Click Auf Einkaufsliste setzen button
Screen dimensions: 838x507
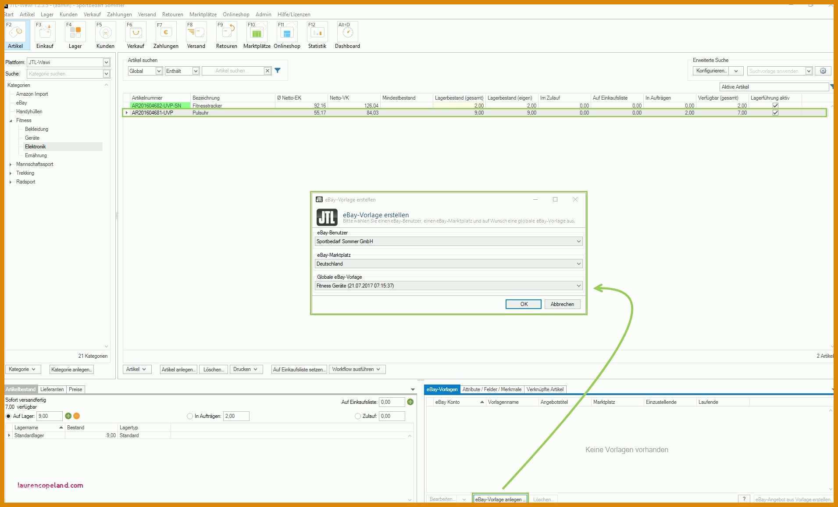pyautogui.click(x=299, y=370)
